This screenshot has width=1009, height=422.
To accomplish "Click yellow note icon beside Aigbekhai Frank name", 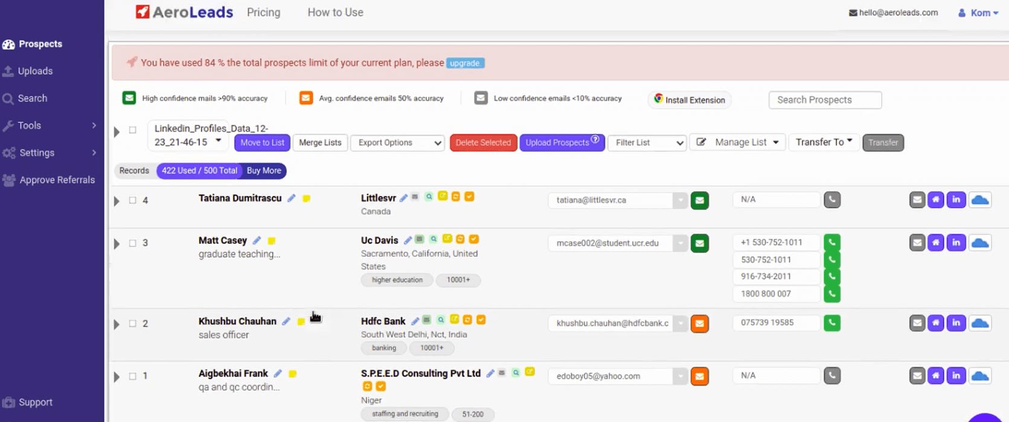I will (x=292, y=374).
